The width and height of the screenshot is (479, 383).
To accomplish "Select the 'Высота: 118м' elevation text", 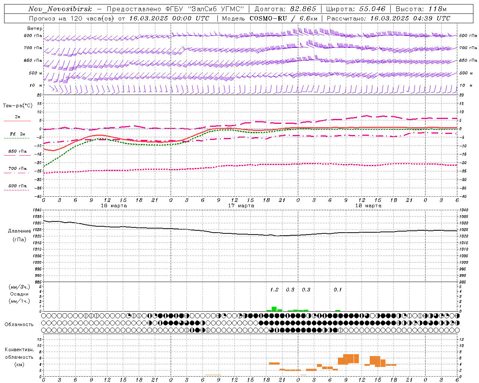I will pos(421,9).
